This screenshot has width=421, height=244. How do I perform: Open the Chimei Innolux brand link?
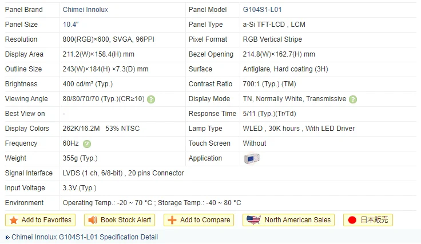click(x=85, y=10)
